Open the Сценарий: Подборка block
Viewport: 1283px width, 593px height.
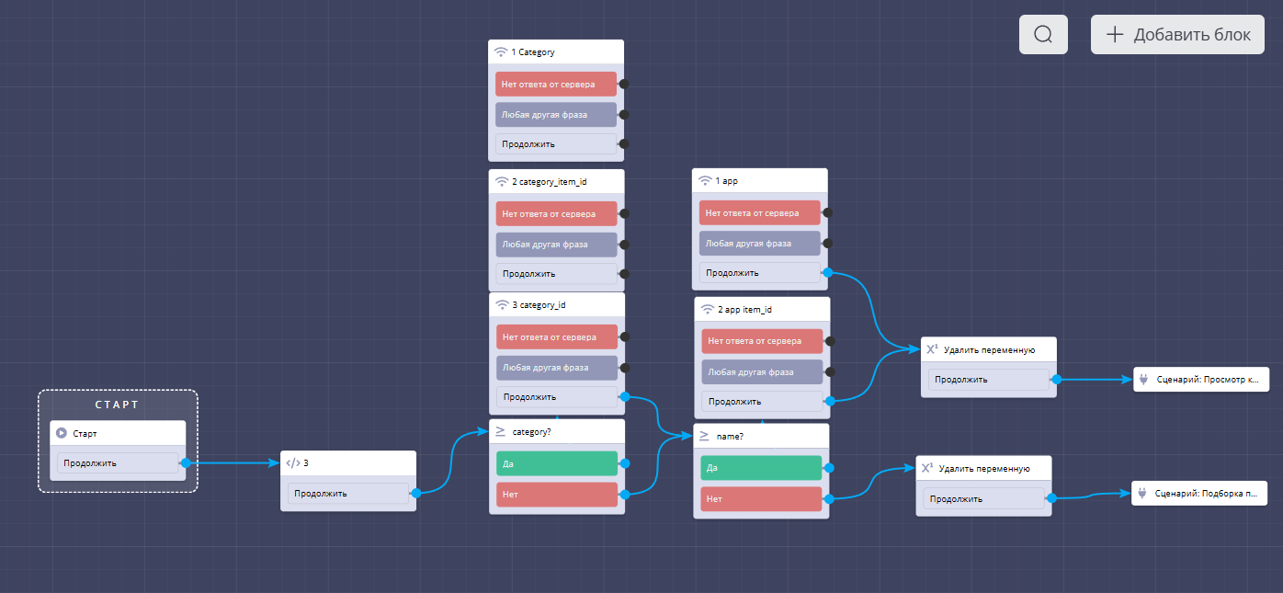(x=1199, y=494)
